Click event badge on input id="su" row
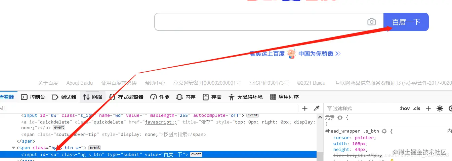This screenshot has height=161, width=452. pyautogui.click(x=196, y=154)
